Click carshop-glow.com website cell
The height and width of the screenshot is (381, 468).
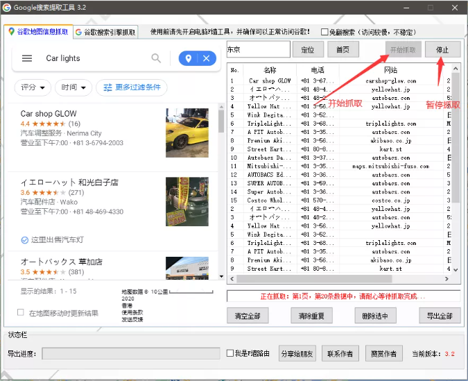[x=391, y=81]
